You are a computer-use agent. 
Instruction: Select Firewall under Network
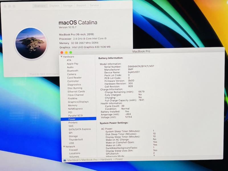coord(74,150)
